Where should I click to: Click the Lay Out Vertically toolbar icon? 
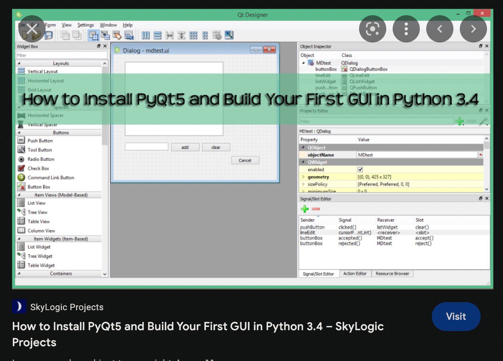158,35
